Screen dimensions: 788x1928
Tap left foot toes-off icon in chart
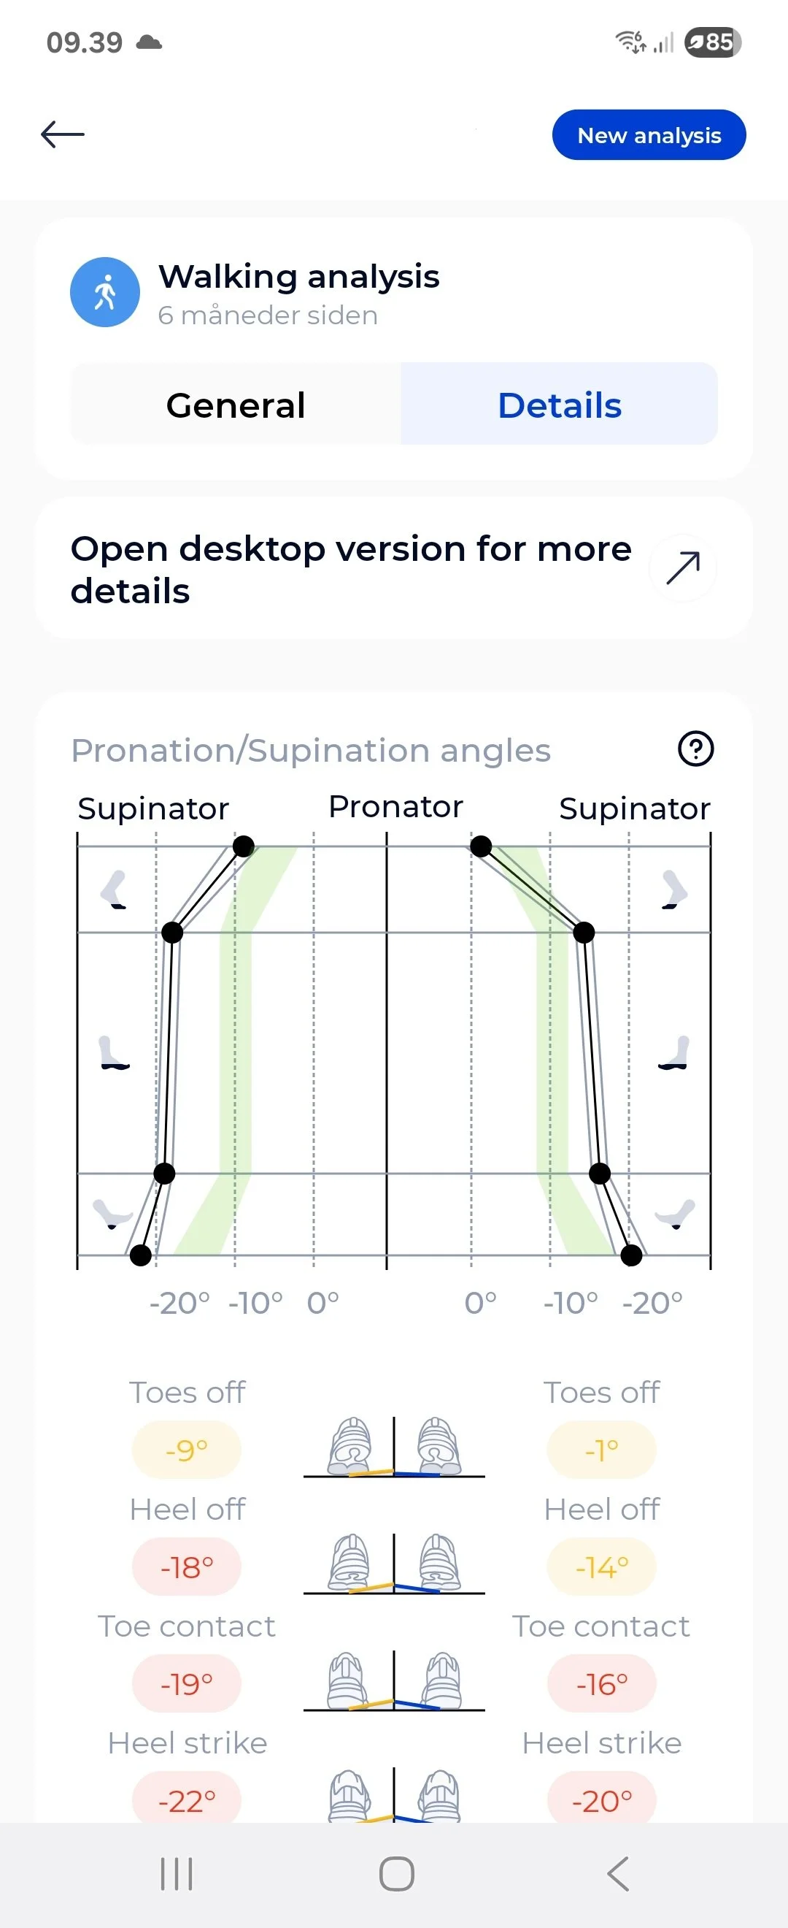(x=114, y=890)
